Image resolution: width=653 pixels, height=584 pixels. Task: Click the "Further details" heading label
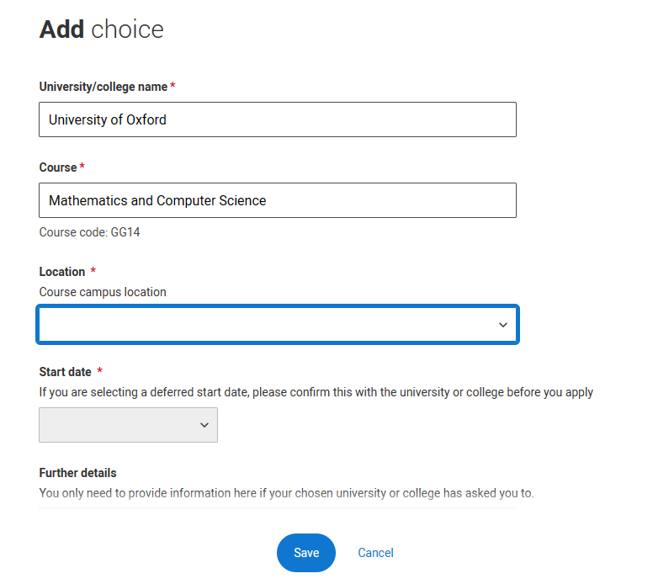pyautogui.click(x=78, y=473)
